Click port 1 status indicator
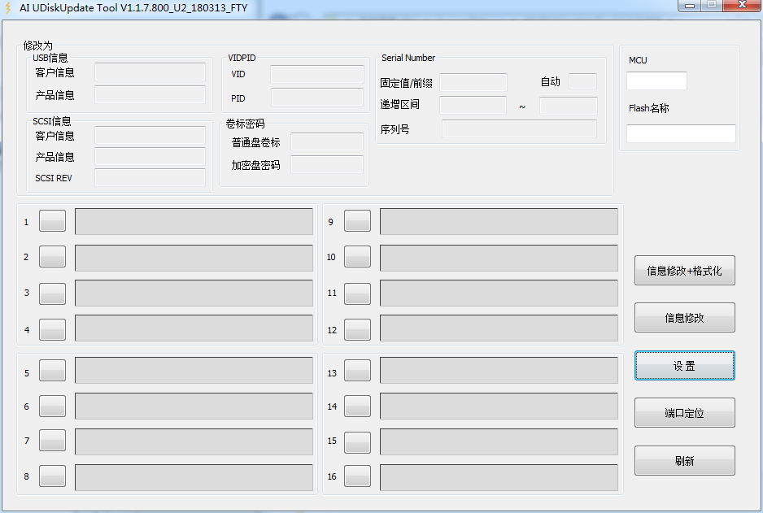763x513 pixels. pyautogui.click(x=52, y=220)
